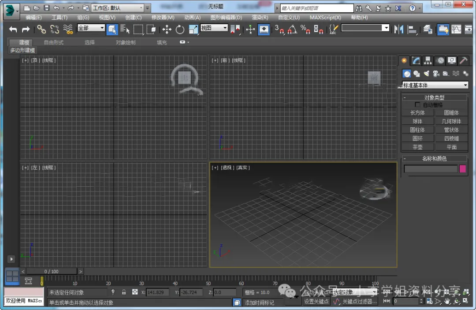Activate the Select and Scale tool
Viewport: 476px width, 310px height.
click(x=193, y=29)
